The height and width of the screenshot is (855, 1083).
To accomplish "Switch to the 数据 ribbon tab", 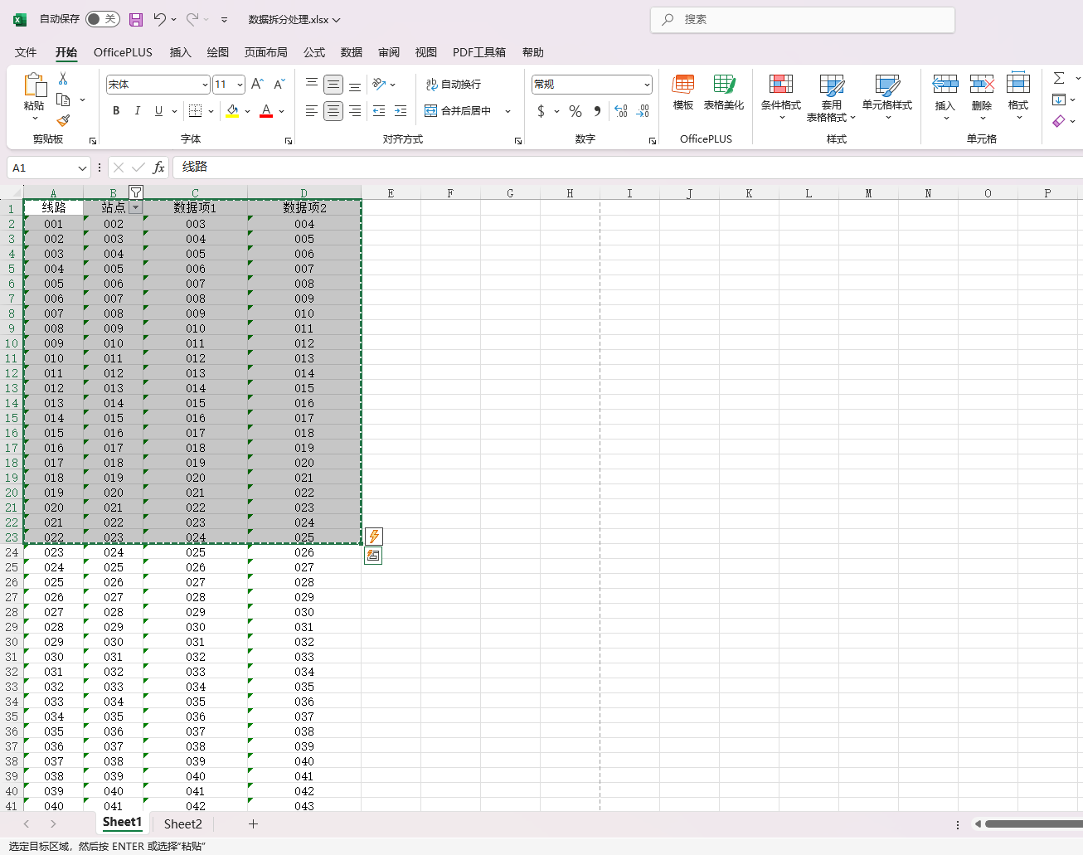I will [352, 52].
